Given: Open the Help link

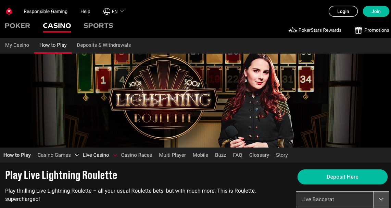Looking at the screenshot, I should [x=85, y=12].
